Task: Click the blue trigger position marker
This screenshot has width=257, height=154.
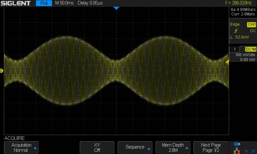Action: pos(116,8)
